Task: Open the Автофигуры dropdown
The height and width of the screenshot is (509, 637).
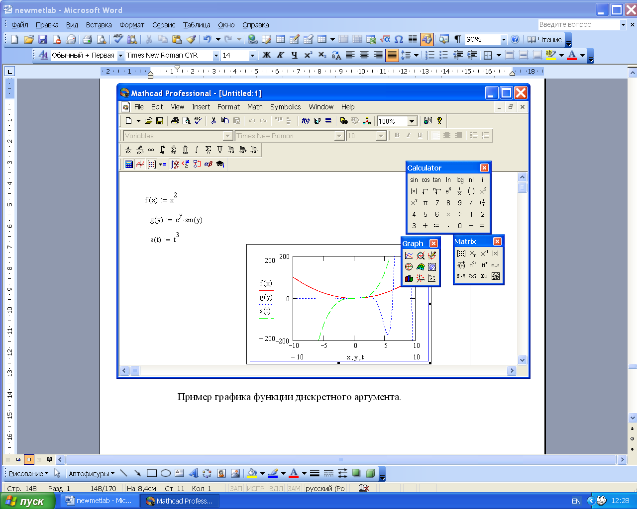Action: 92,474
